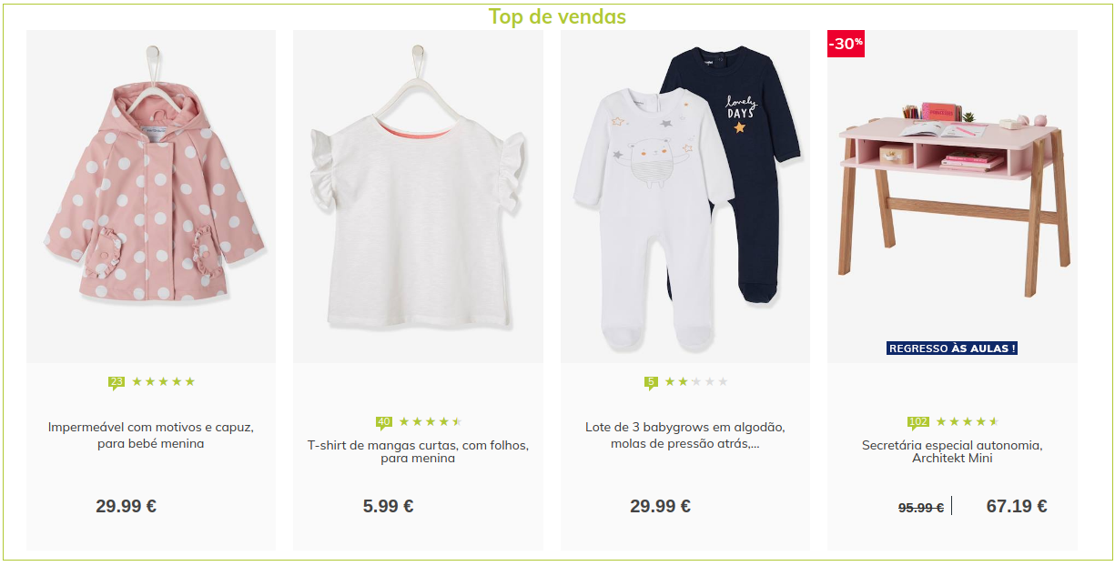The width and height of the screenshot is (1115, 566).
Task: Click the five-star rating under the raincoat
Action: tap(164, 382)
